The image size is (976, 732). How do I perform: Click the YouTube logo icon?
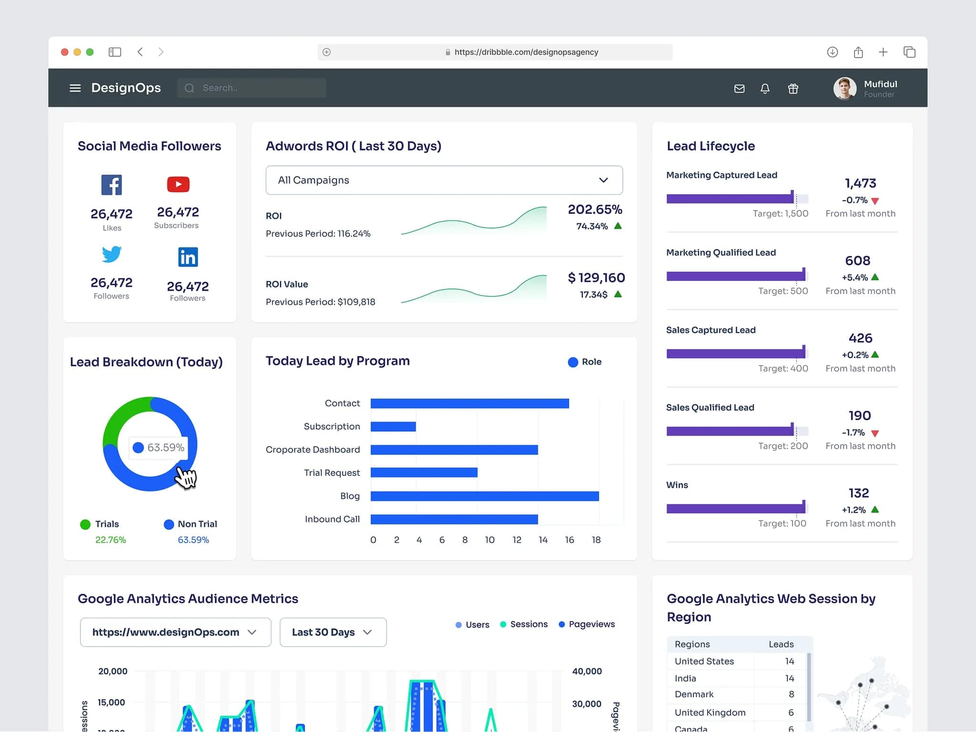(178, 184)
